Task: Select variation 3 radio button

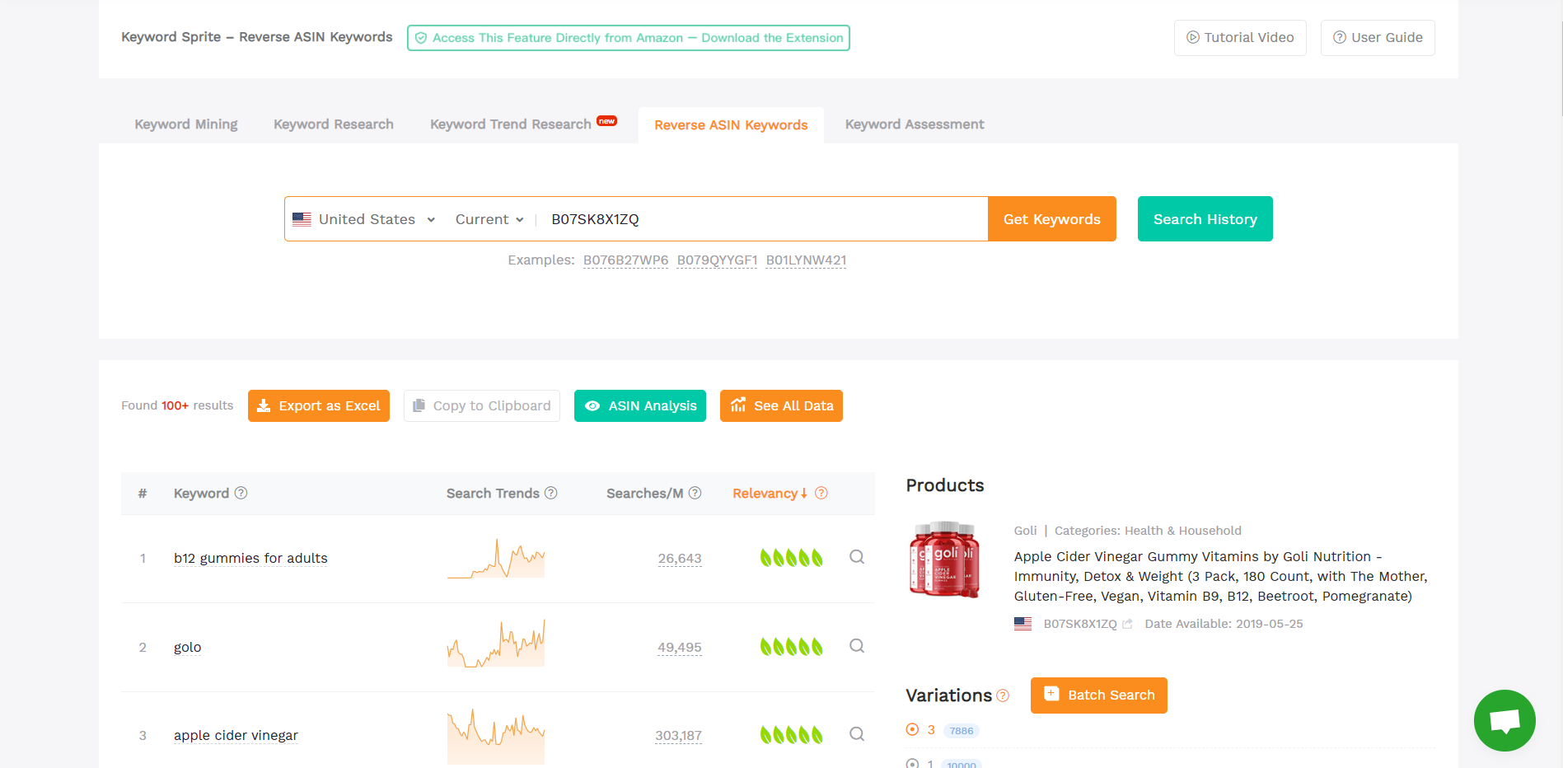Action: 912,729
